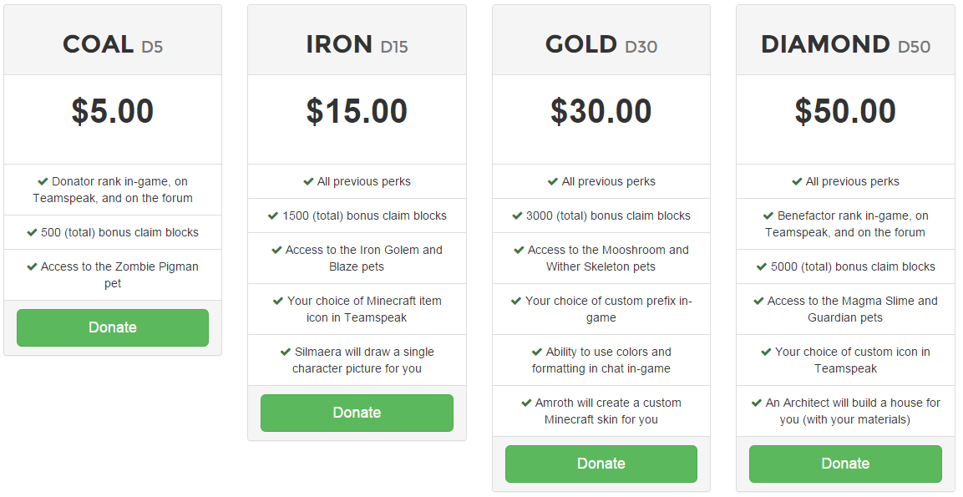This screenshot has width=963, height=497.
Task: Click checkmark icon beside Donator rank perk
Action: click(43, 181)
